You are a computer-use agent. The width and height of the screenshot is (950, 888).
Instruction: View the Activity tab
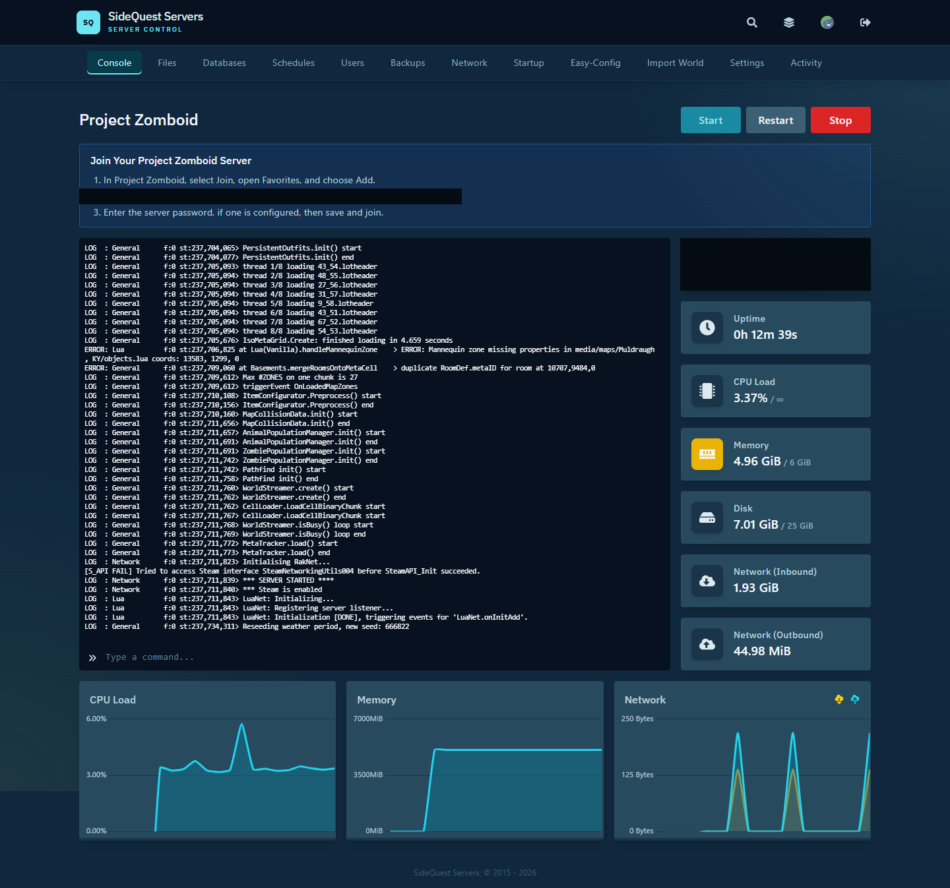[x=806, y=63]
